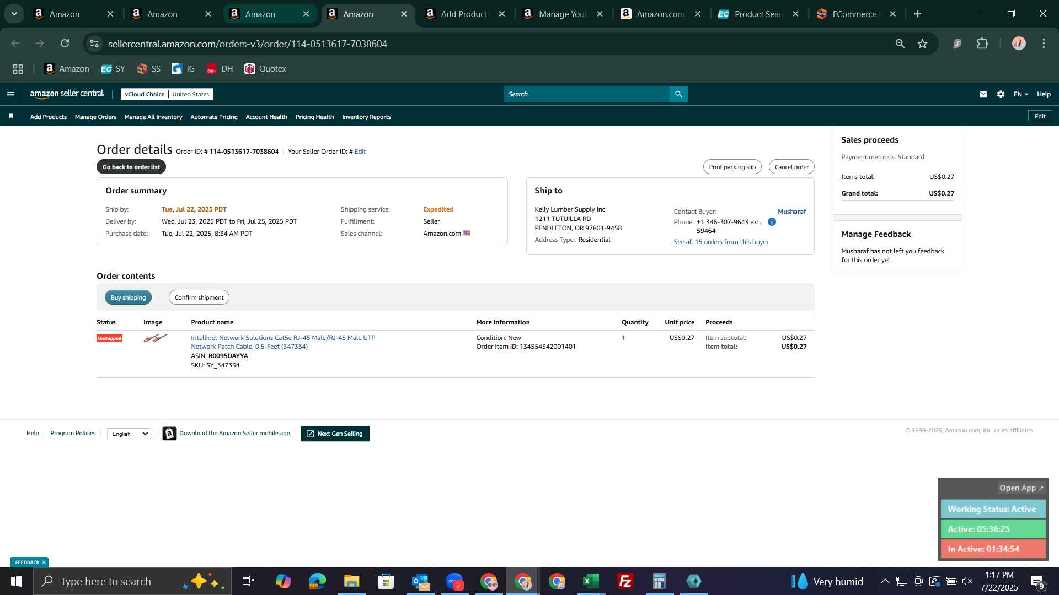Click the bookmark flag icon in nav bar
This screenshot has height=595, width=1059.
(x=11, y=116)
